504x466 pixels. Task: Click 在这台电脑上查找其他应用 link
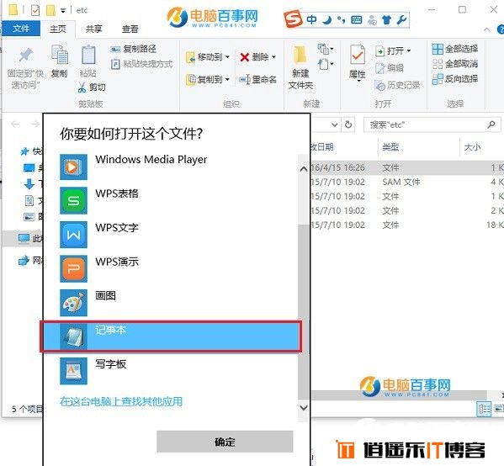pos(121,401)
